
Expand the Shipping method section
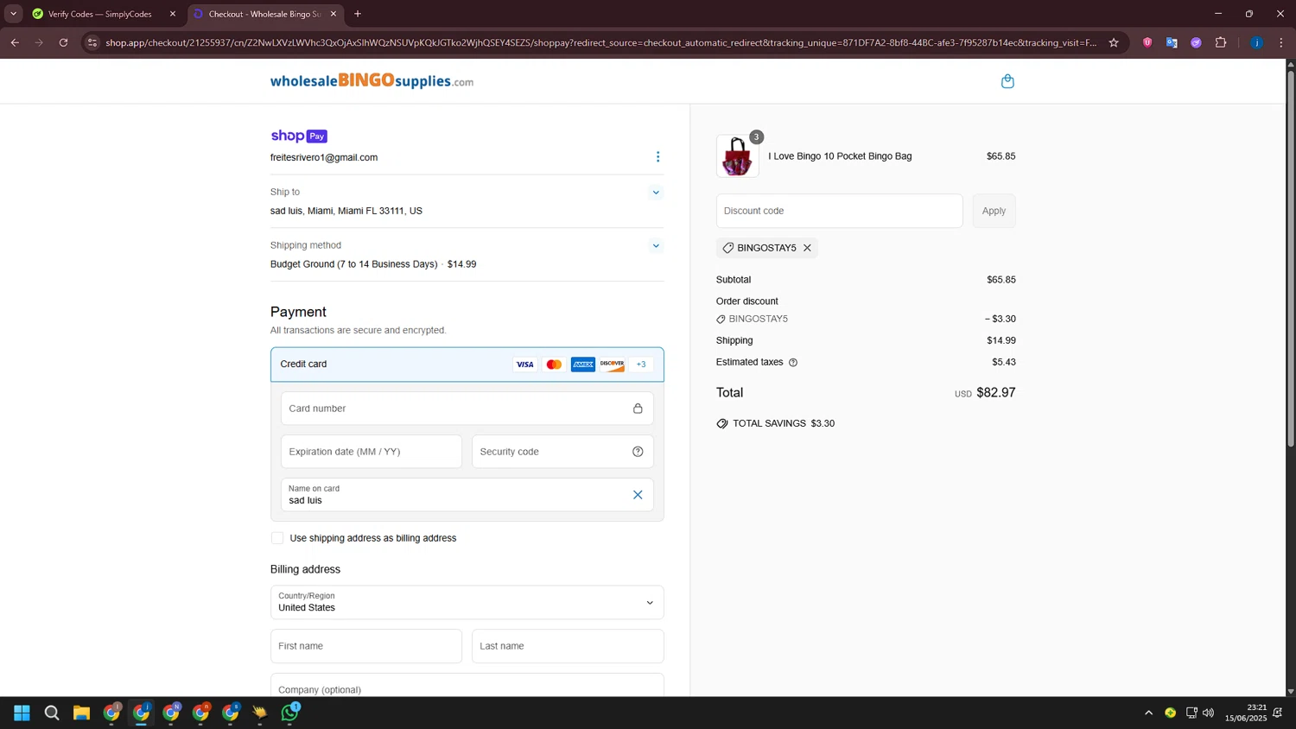tap(656, 246)
